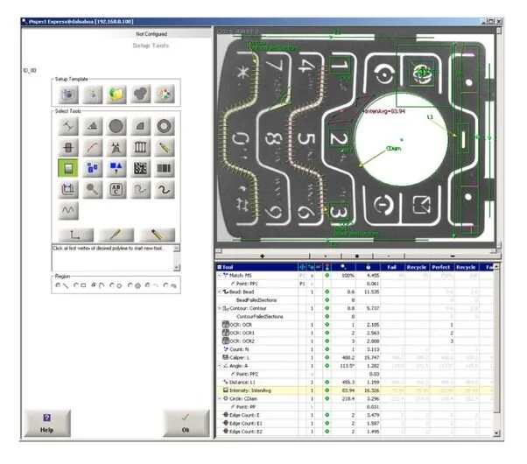Select the tip-finding tool icon with arrows
527x464 pixels.
click(x=116, y=147)
